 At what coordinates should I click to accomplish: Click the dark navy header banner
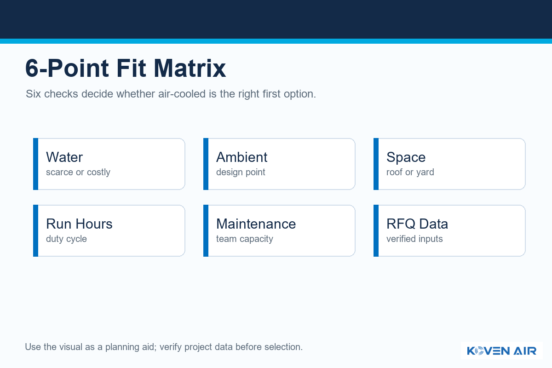tap(276, 19)
